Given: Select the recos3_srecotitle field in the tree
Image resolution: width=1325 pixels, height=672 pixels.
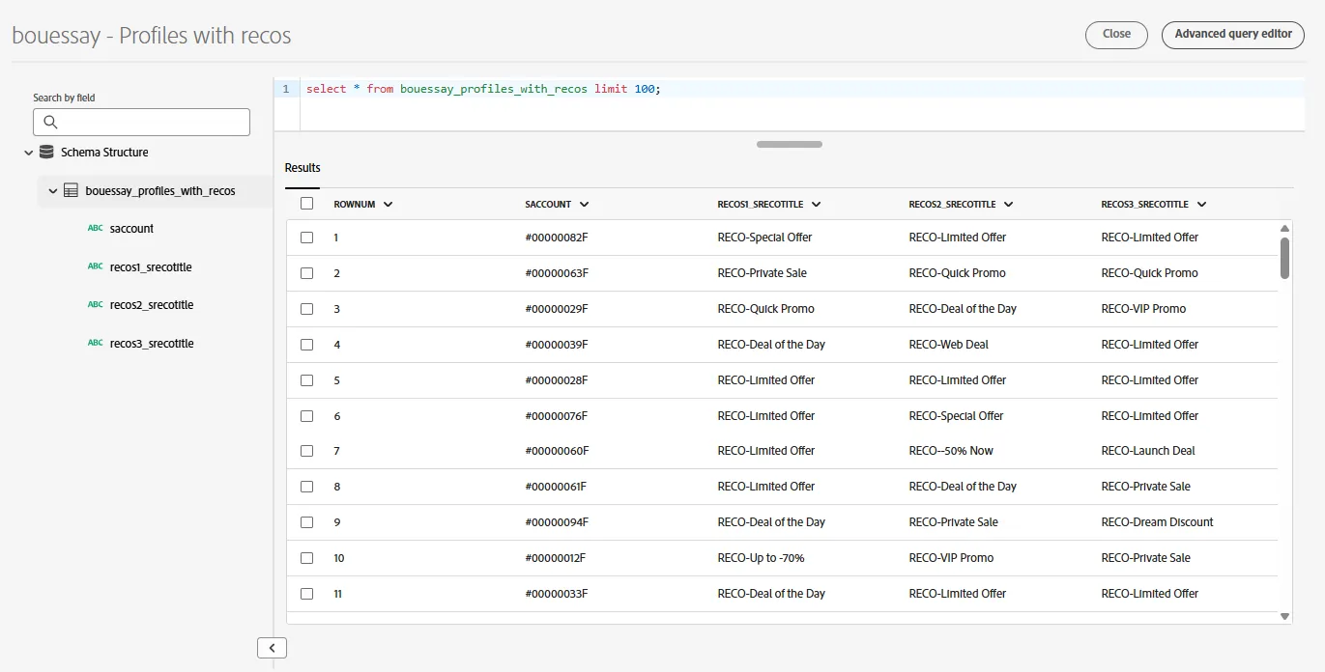Looking at the screenshot, I should click(x=152, y=344).
